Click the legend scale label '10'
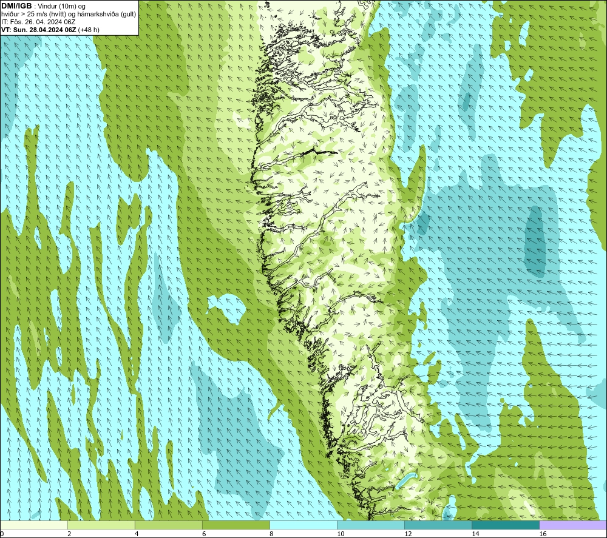Screen dimensions: 607x538 click(x=341, y=534)
